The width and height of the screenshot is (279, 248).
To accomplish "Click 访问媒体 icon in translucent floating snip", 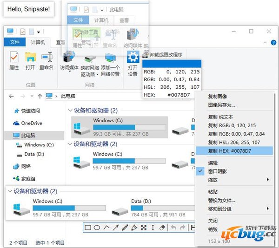I will click(x=133, y=35).
